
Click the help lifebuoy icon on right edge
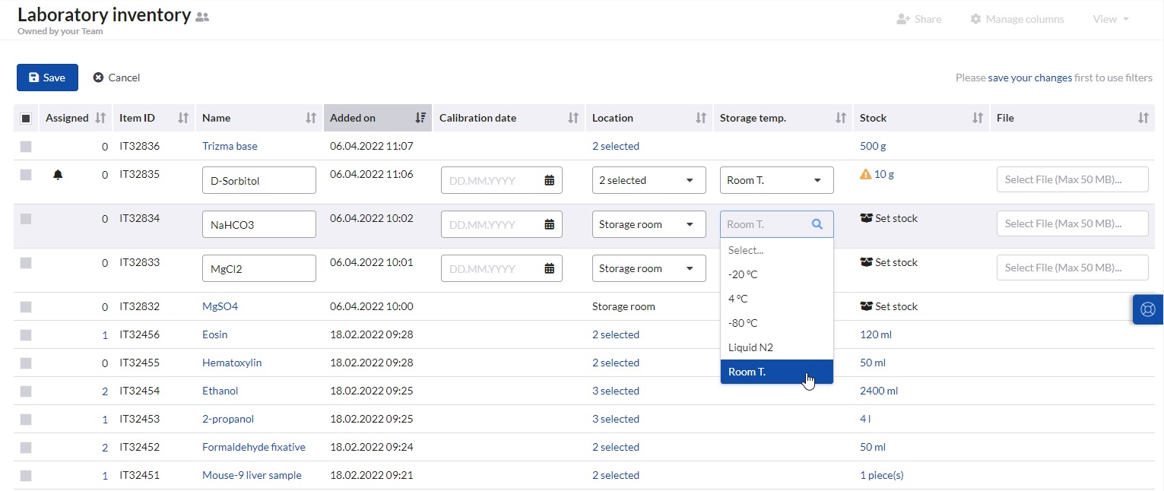(x=1148, y=310)
